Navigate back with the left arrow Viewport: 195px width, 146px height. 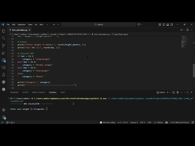(x=54, y=24)
